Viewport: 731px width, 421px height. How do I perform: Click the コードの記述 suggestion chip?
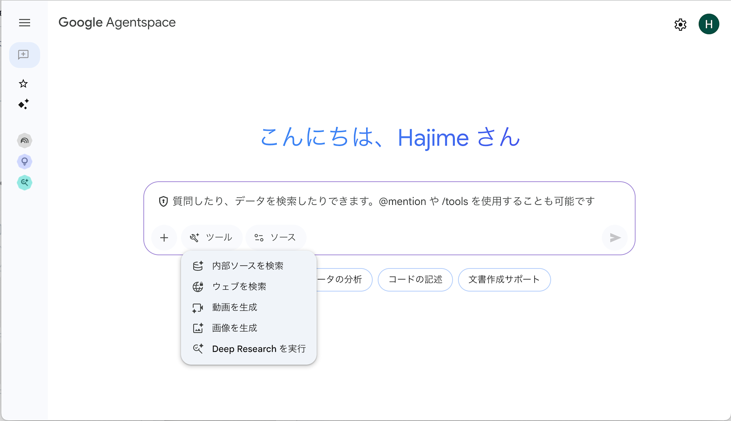tap(415, 280)
